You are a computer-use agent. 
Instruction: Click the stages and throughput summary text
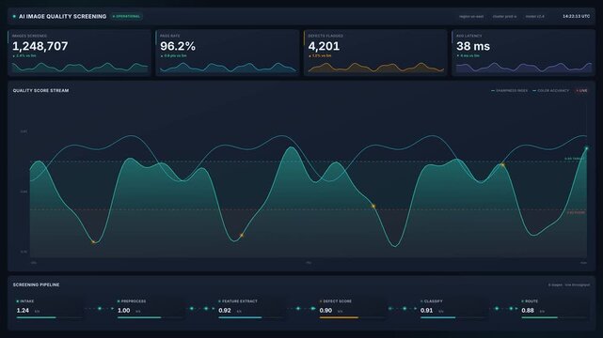tap(569, 285)
